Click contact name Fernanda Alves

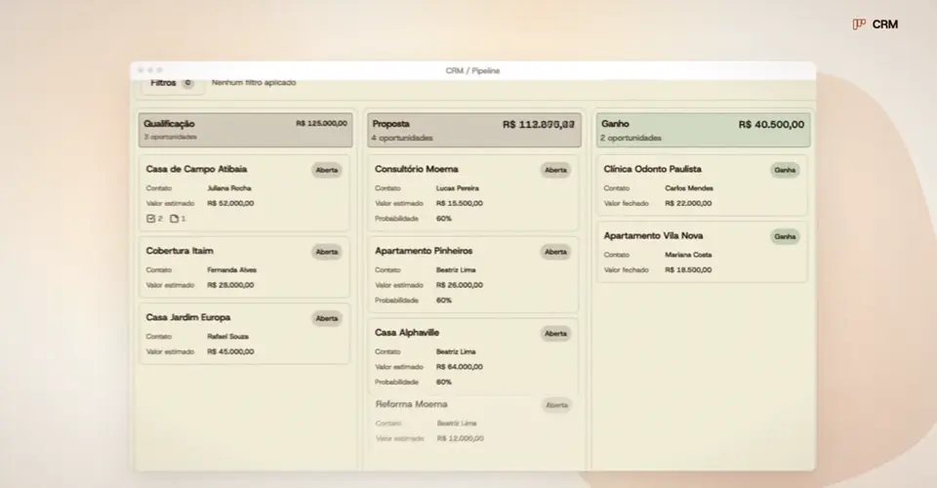tap(231, 270)
